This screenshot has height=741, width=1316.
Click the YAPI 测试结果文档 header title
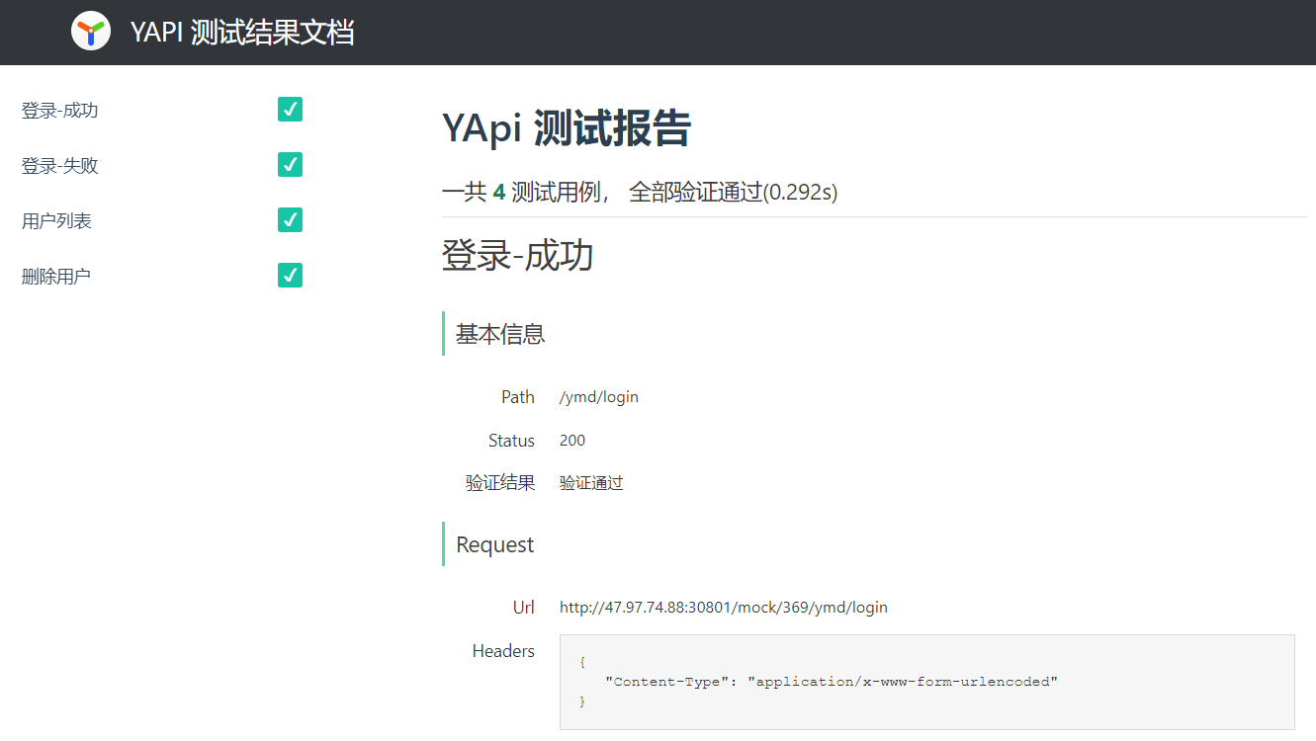pyautogui.click(x=242, y=33)
